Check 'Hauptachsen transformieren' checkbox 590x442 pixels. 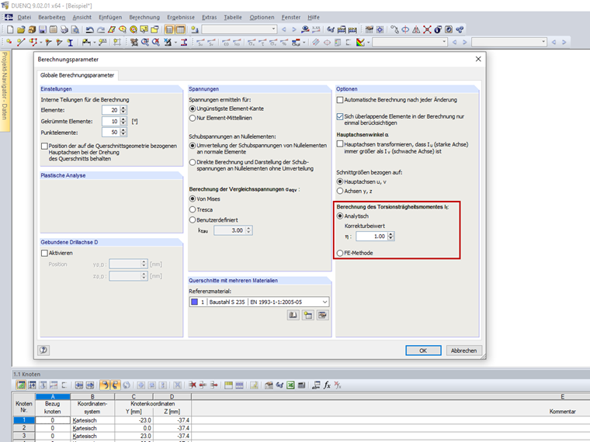click(340, 144)
